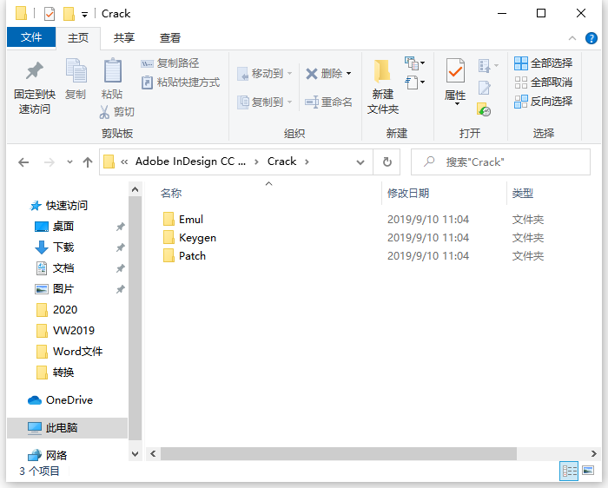This screenshot has width=608, height=488.
Task: Expand the Properties dropdown arrow
Action: click(x=457, y=104)
